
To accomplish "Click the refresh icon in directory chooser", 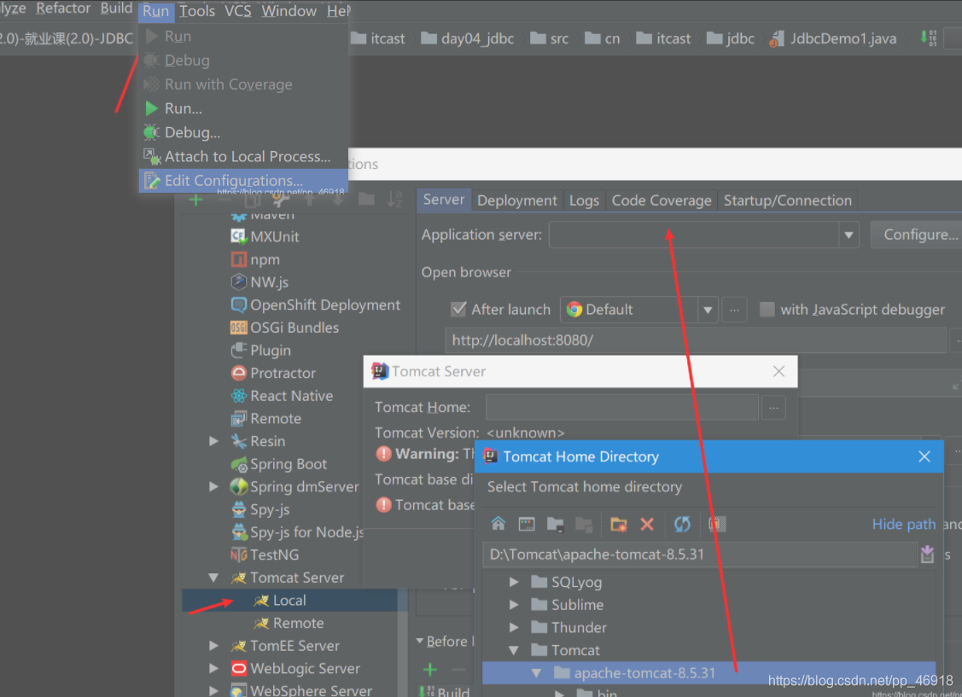I will (x=682, y=524).
